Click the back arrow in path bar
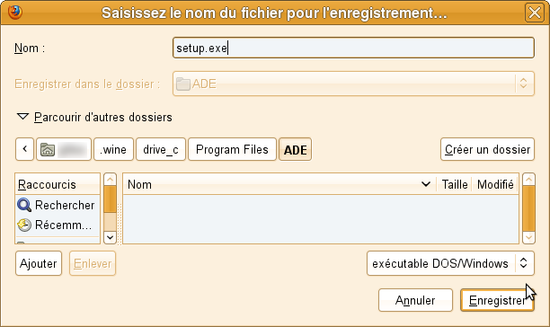Image resolution: width=550 pixels, height=327 pixels. [24, 149]
